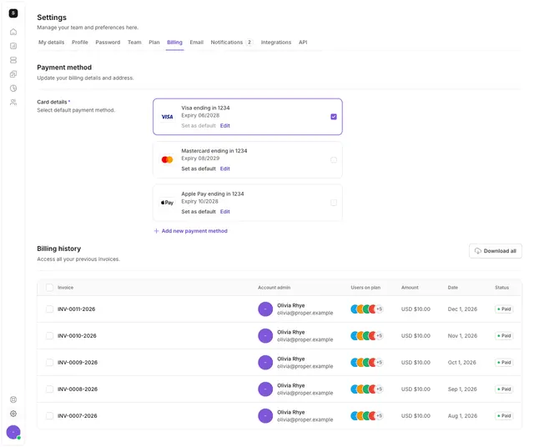Check the INV-0007-2026 row checkbox

[x=50, y=416]
